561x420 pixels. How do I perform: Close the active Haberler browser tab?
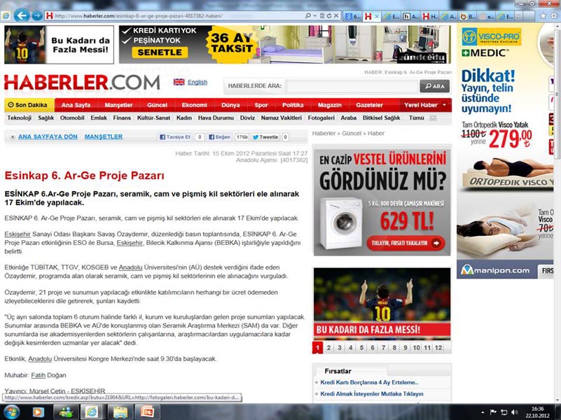pyautogui.click(x=377, y=16)
